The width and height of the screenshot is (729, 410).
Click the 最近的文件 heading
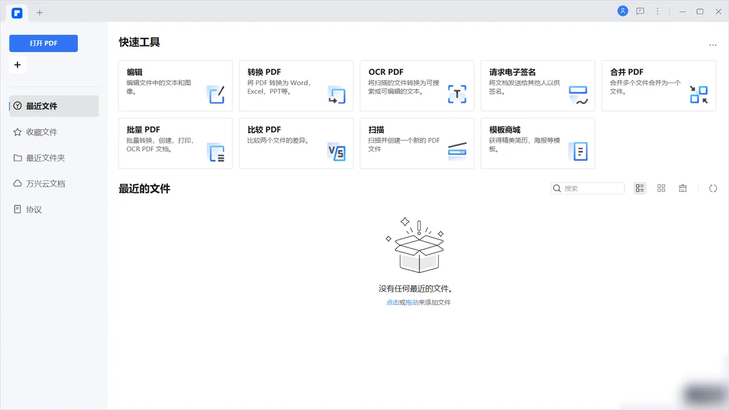click(145, 189)
